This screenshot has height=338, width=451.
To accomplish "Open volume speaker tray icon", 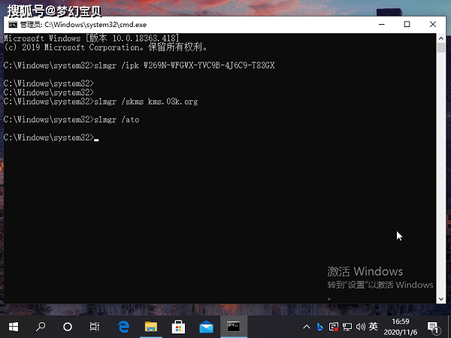I will (360, 327).
